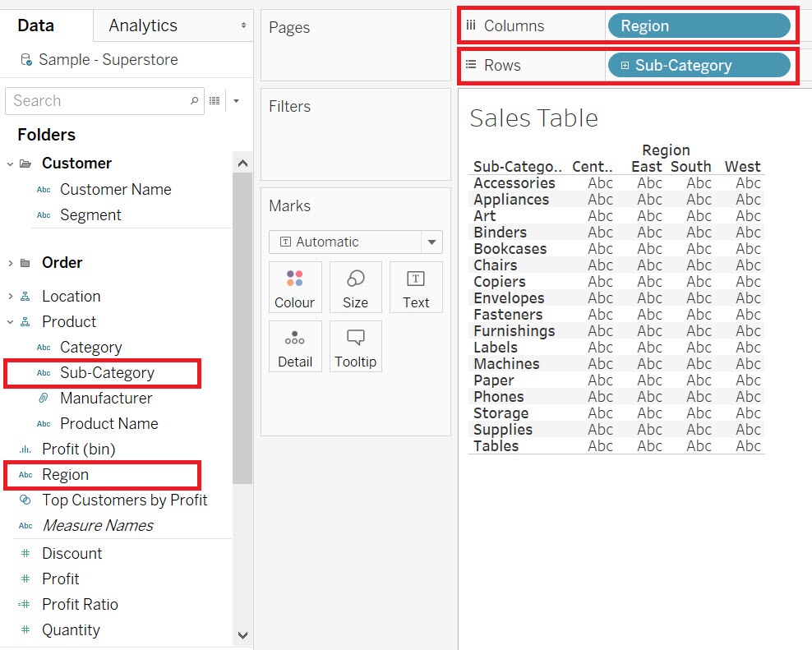Image resolution: width=812 pixels, height=650 pixels.
Task: Select the Sub-Category field in the data pane
Action: [x=107, y=373]
